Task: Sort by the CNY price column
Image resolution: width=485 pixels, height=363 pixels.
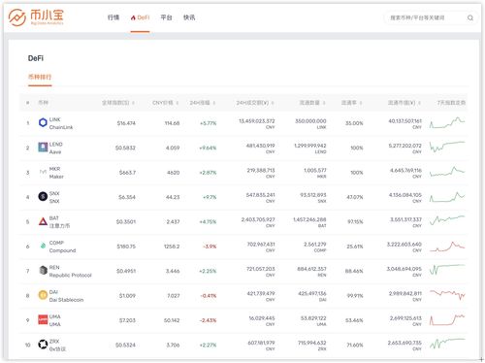Action: pyautogui.click(x=166, y=103)
